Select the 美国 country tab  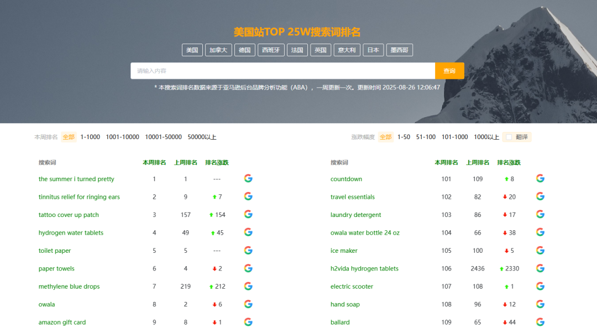point(192,50)
